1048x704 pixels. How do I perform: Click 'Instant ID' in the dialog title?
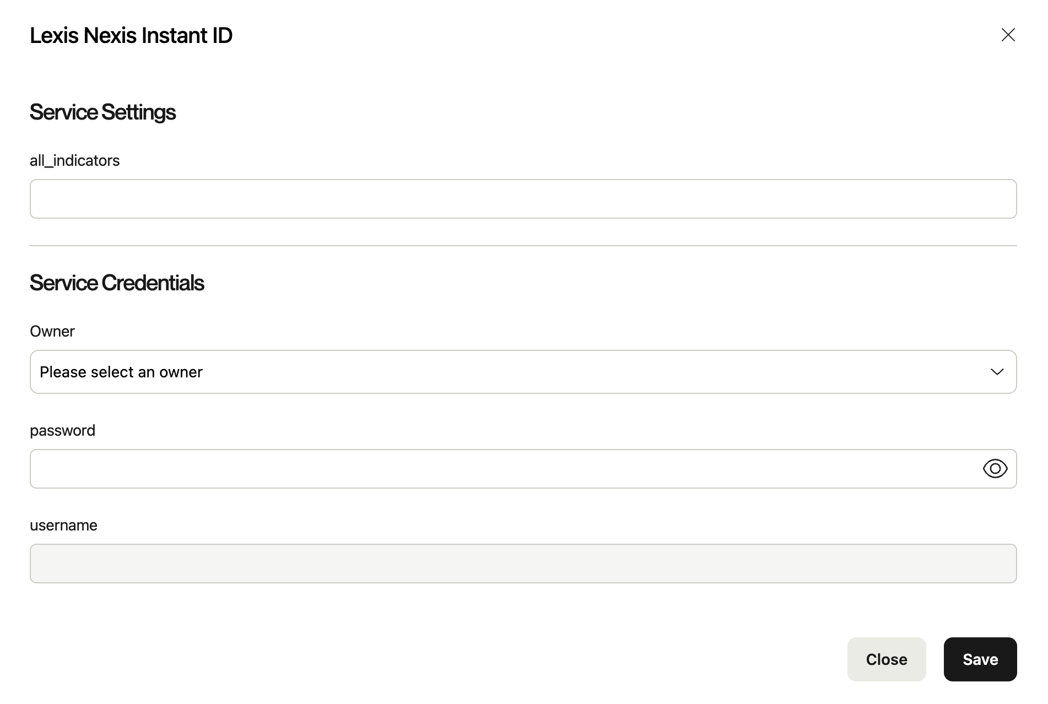(187, 35)
